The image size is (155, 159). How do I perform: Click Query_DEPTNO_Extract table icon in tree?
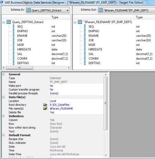(x=9, y=22)
